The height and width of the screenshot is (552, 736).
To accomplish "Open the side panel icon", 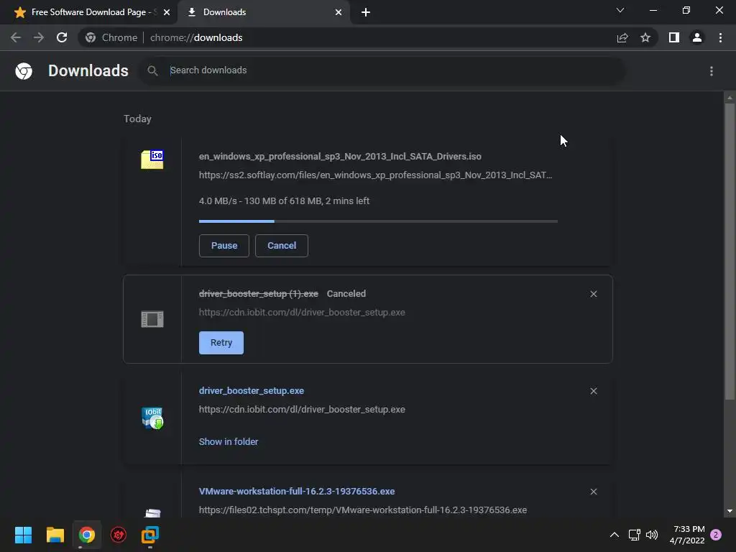I will pyautogui.click(x=674, y=37).
